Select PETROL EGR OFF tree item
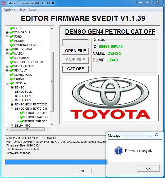 pyautogui.click(x=36, y=121)
